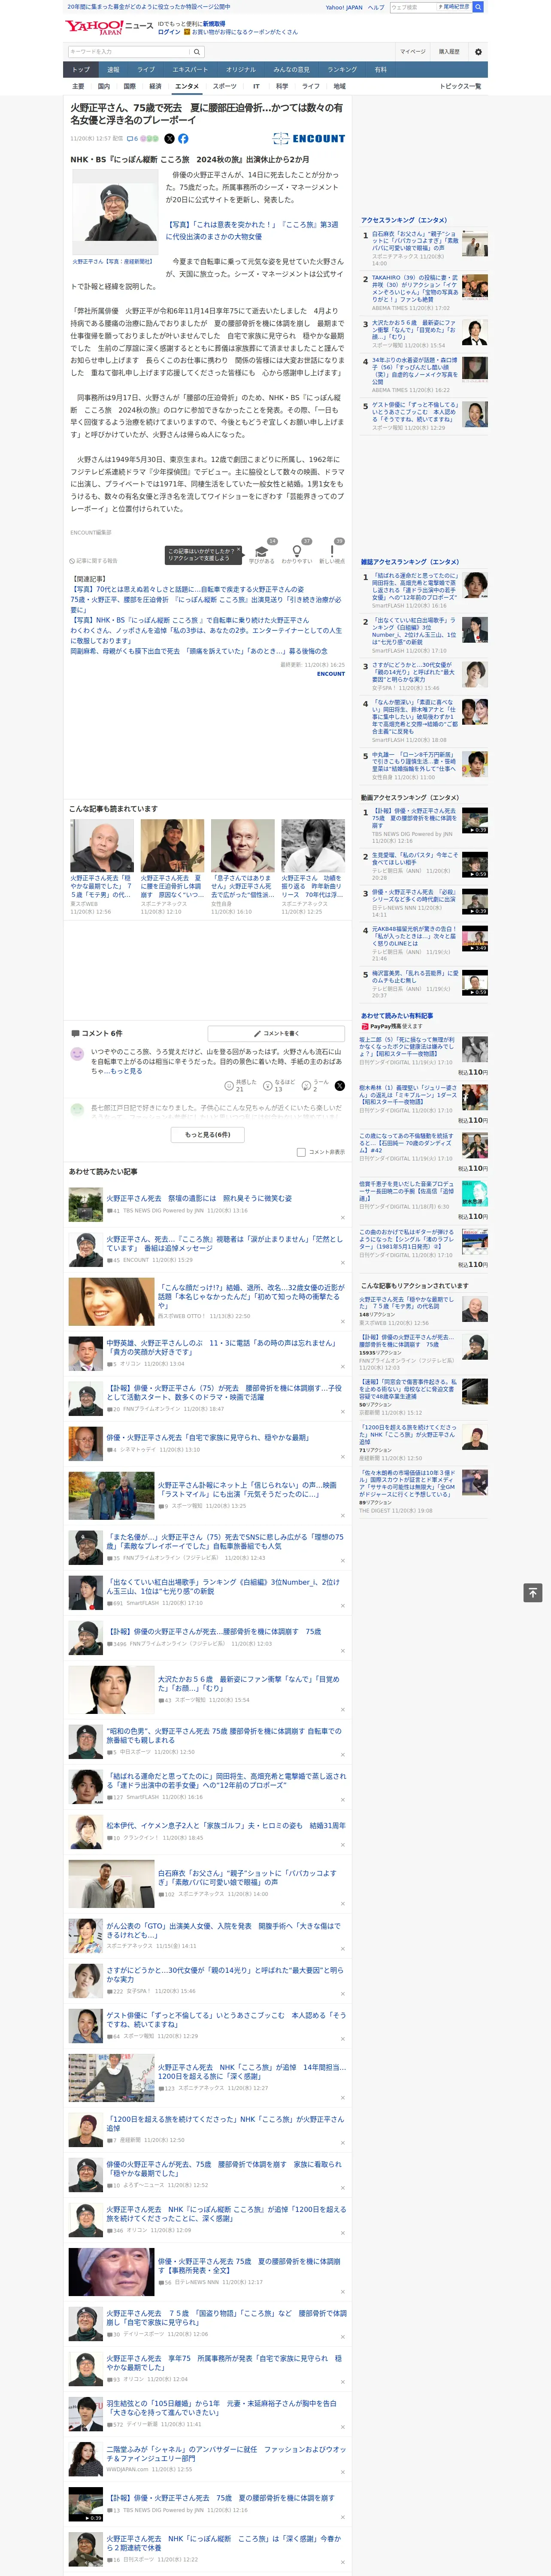
Task: Click the blue search button at the top right
Action: tap(478, 7)
